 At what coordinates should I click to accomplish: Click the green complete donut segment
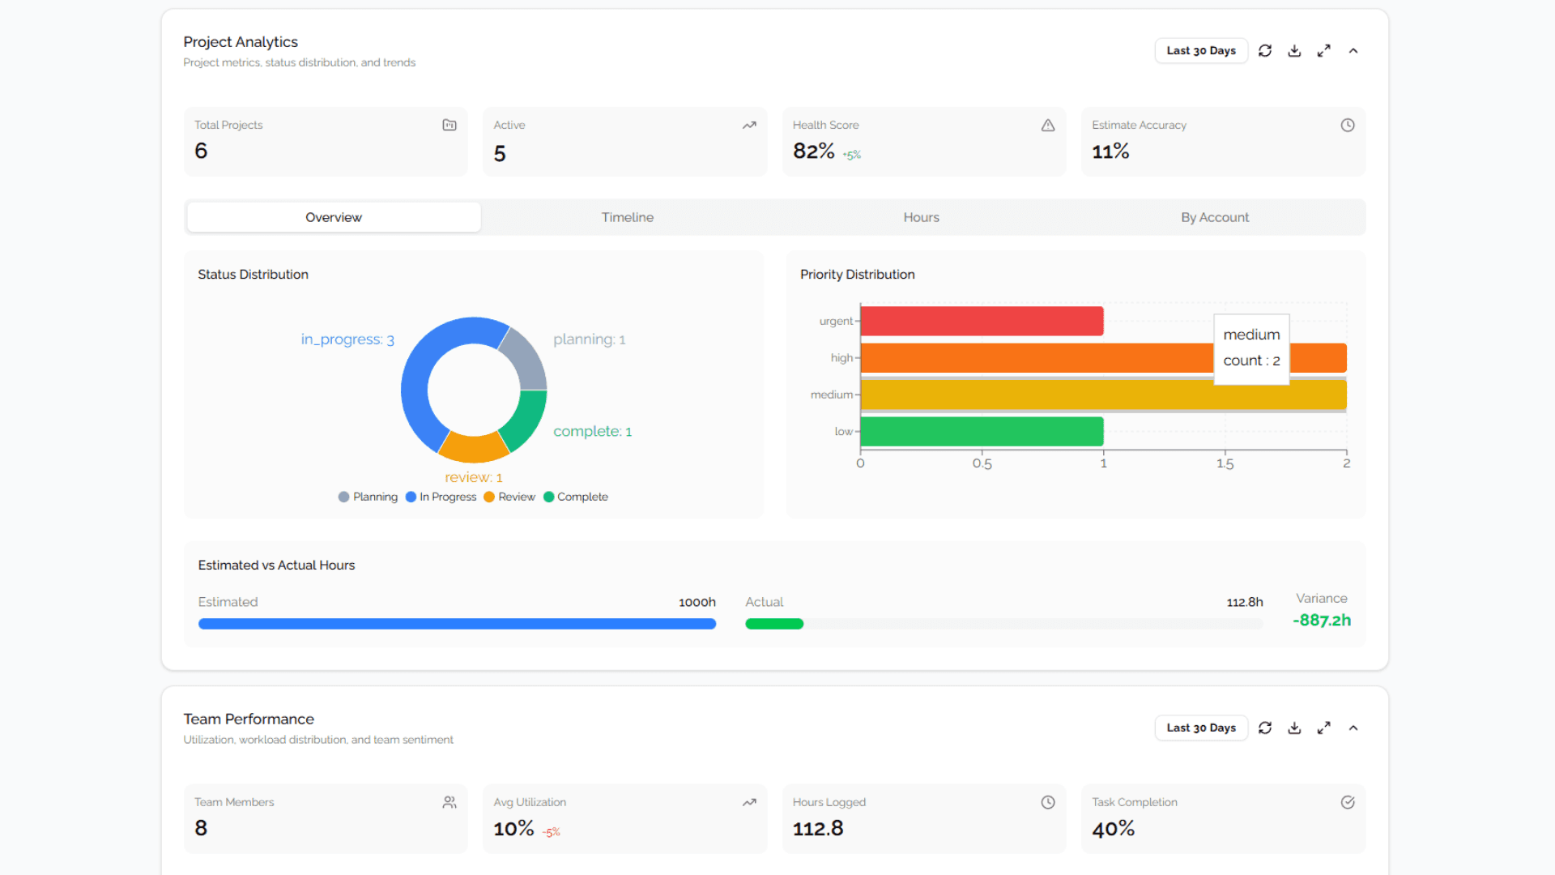point(525,420)
